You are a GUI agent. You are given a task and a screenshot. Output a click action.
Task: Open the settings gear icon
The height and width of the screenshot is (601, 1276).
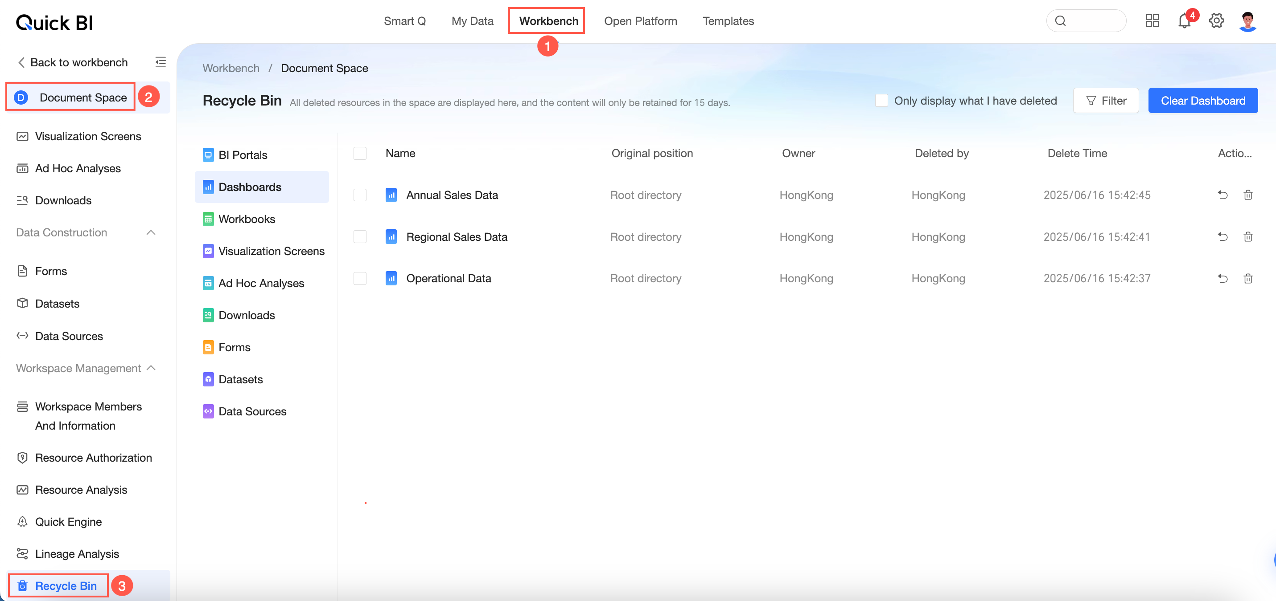click(x=1217, y=21)
